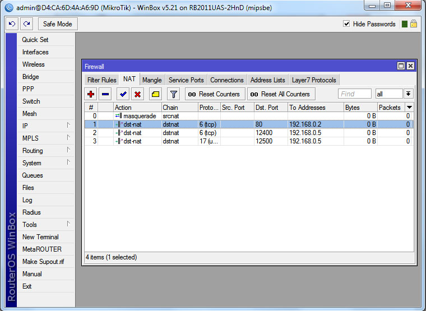Toggle Safe Mode button
This screenshot has width=426, height=311.
click(x=58, y=24)
